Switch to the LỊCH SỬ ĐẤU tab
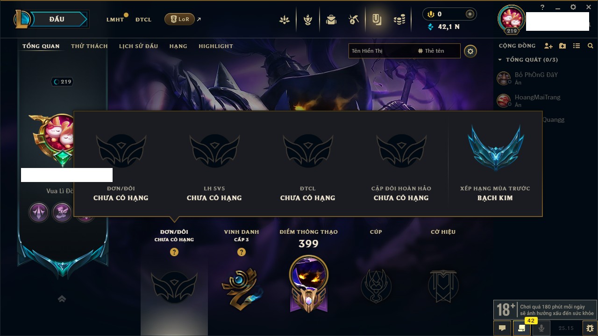598x336 pixels. (138, 46)
